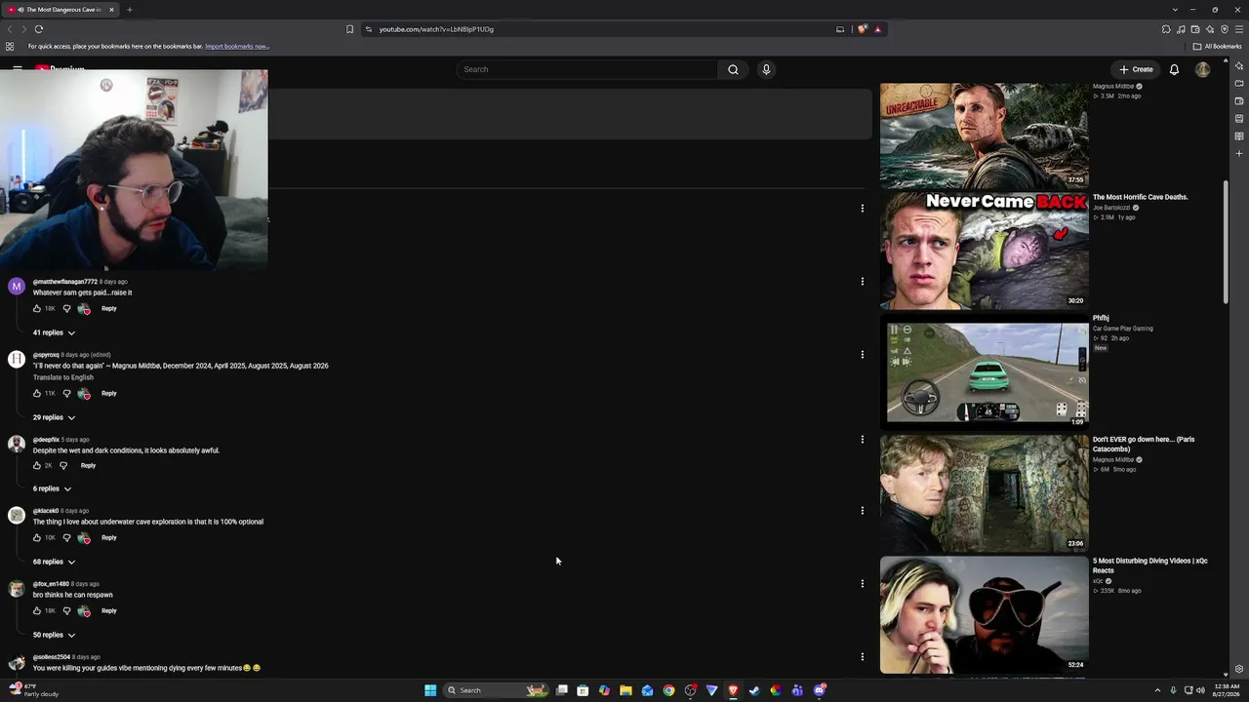
Task: Expand 41 replies under @matthewflanagan7772 comment
Action: tap(54, 333)
